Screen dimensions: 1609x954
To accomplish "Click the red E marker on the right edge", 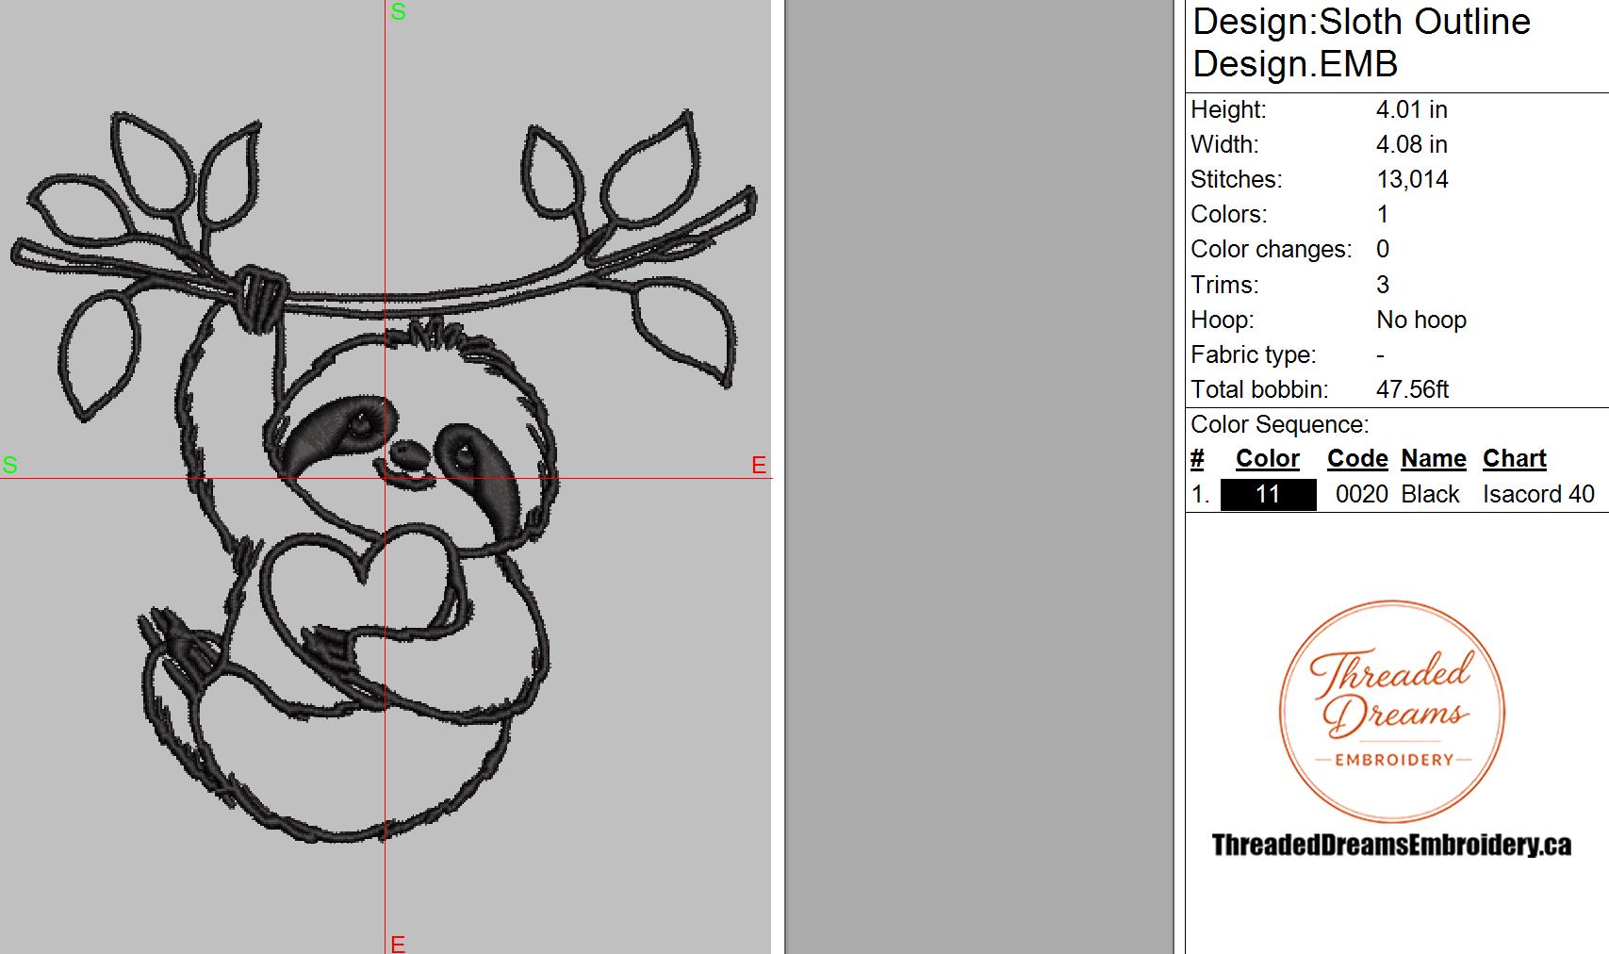I will (759, 465).
